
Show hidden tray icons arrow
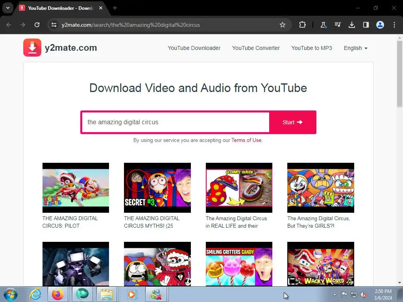[335, 295]
